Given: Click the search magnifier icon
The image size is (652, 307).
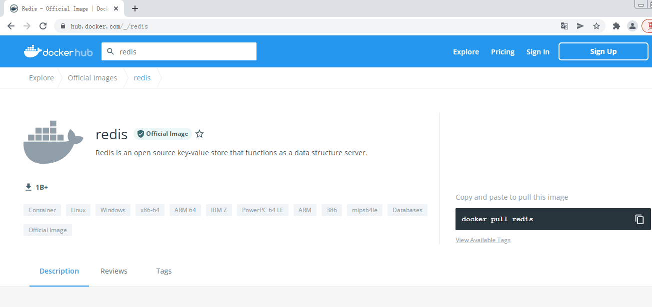Looking at the screenshot, I should point(110,51).
